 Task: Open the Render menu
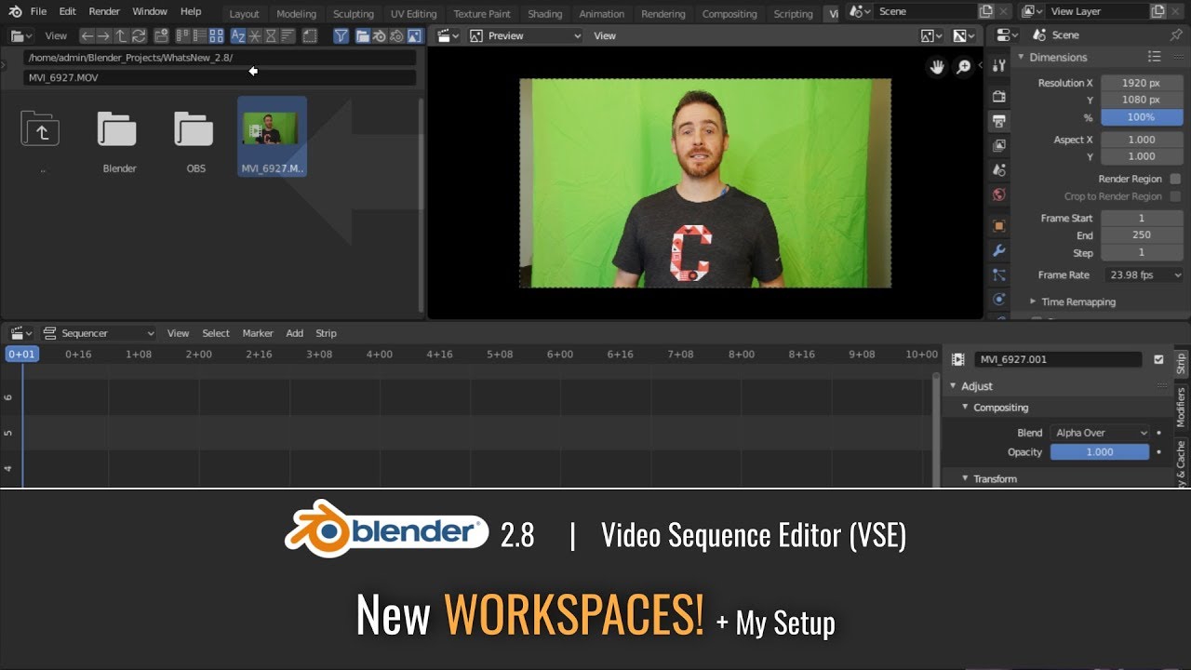click(104, 11)
